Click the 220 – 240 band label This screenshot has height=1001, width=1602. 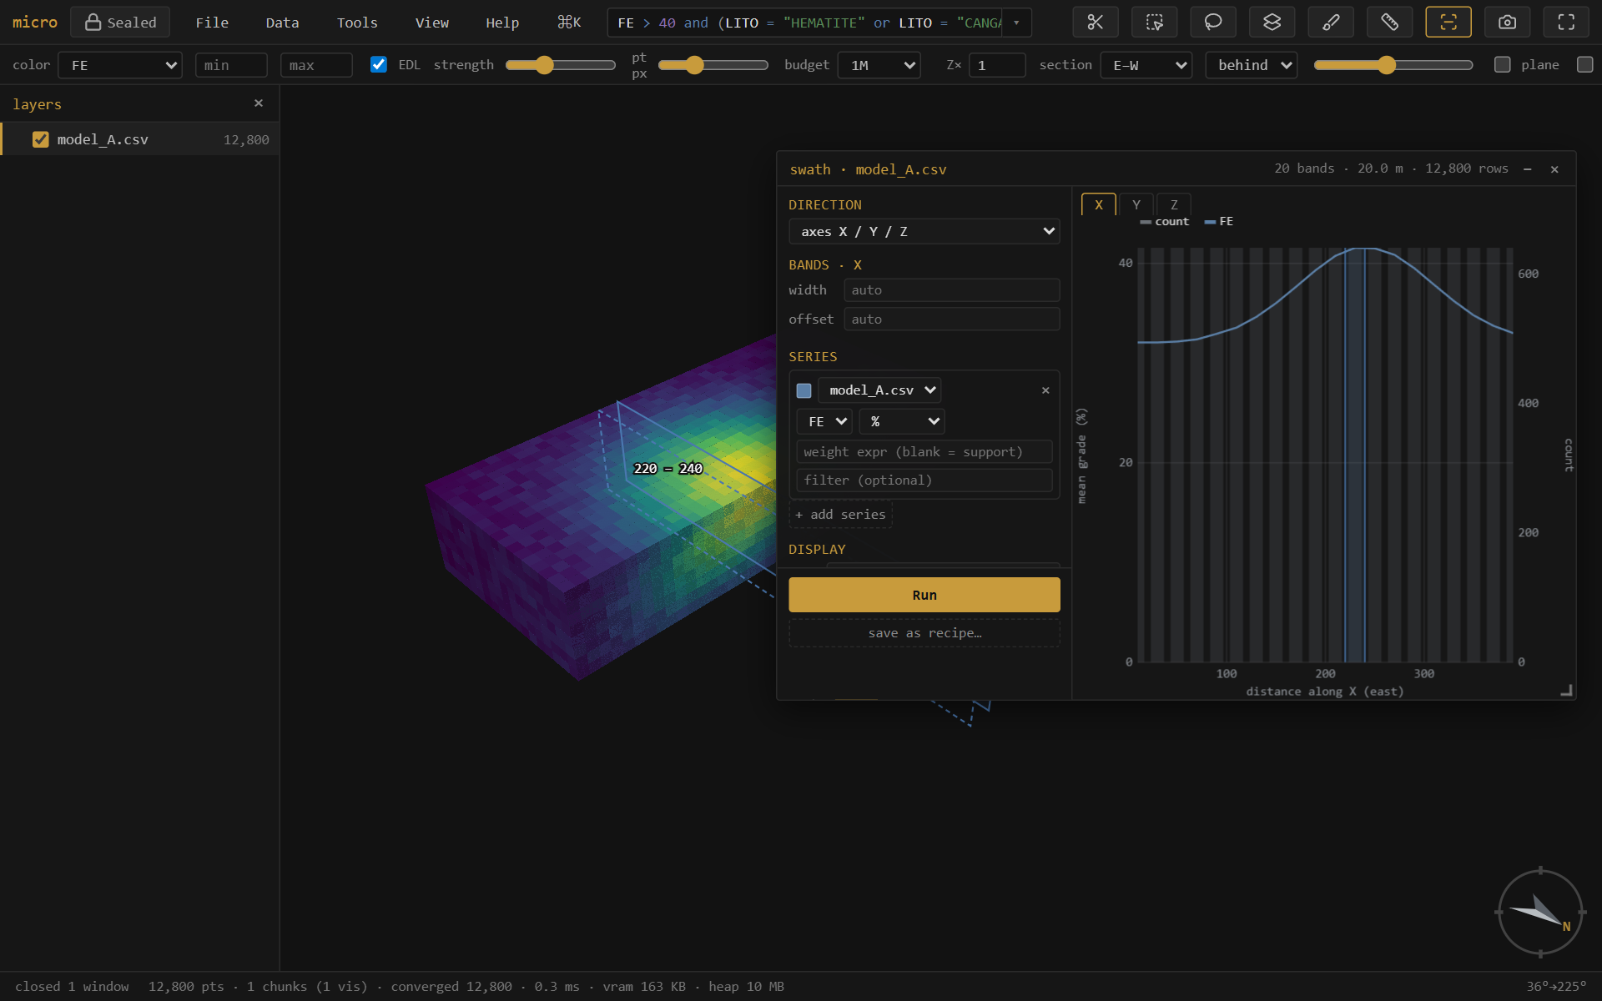pyautogui.click(x=667, y=469)
